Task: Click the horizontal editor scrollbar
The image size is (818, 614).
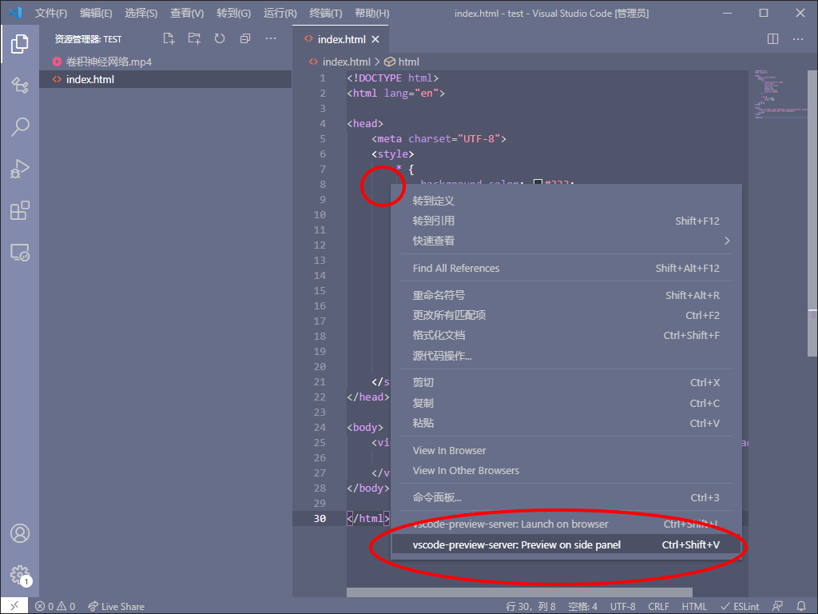Action: (519, 592)
